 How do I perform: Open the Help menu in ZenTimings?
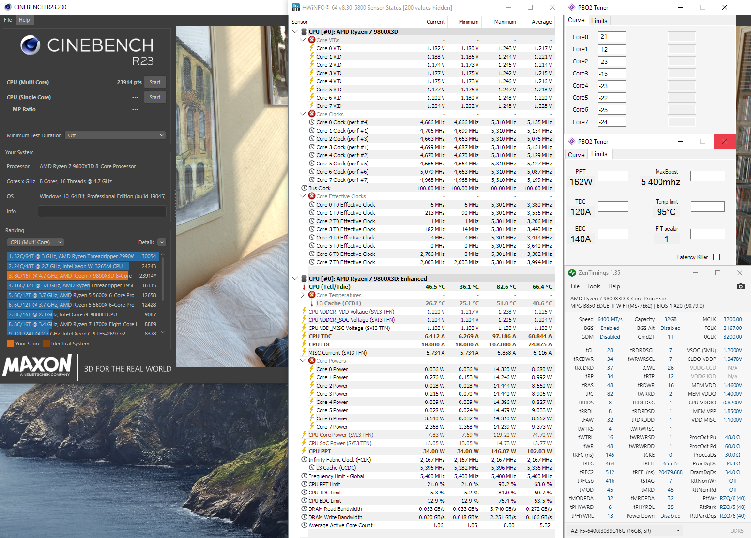pos(614,286)
